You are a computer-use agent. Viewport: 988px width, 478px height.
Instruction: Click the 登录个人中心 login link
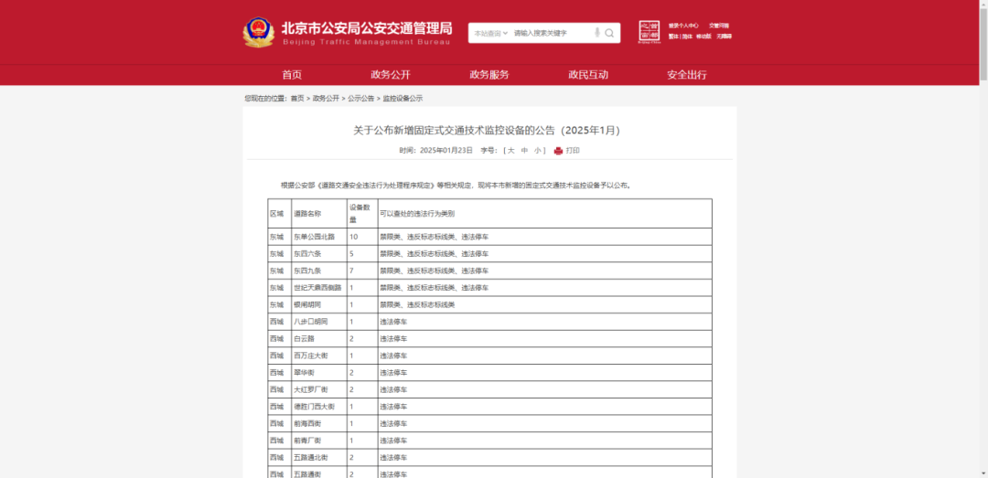[x=683, y=26]
